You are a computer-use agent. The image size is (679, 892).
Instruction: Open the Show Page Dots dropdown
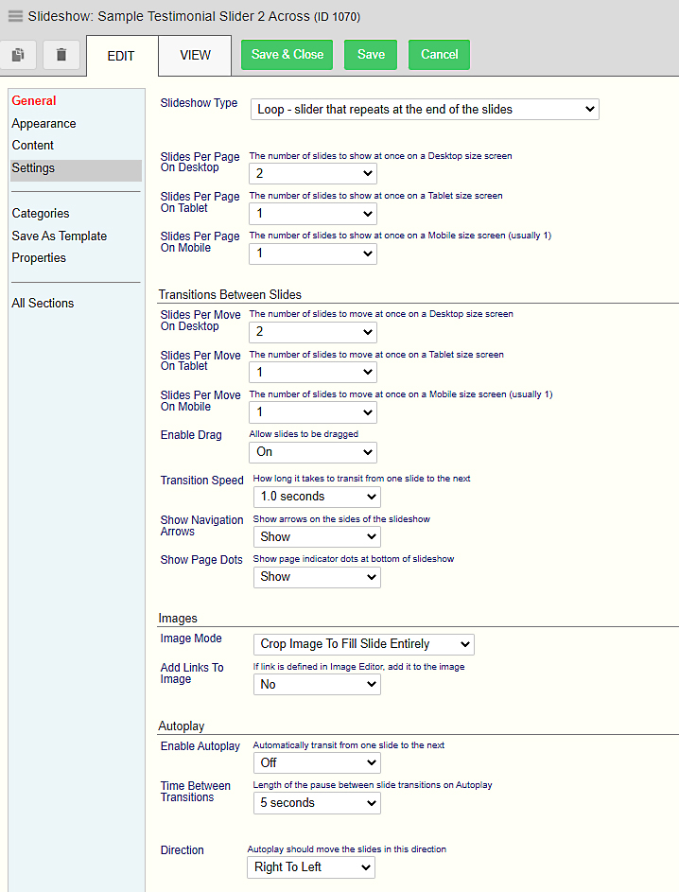[x=317, y=577]
